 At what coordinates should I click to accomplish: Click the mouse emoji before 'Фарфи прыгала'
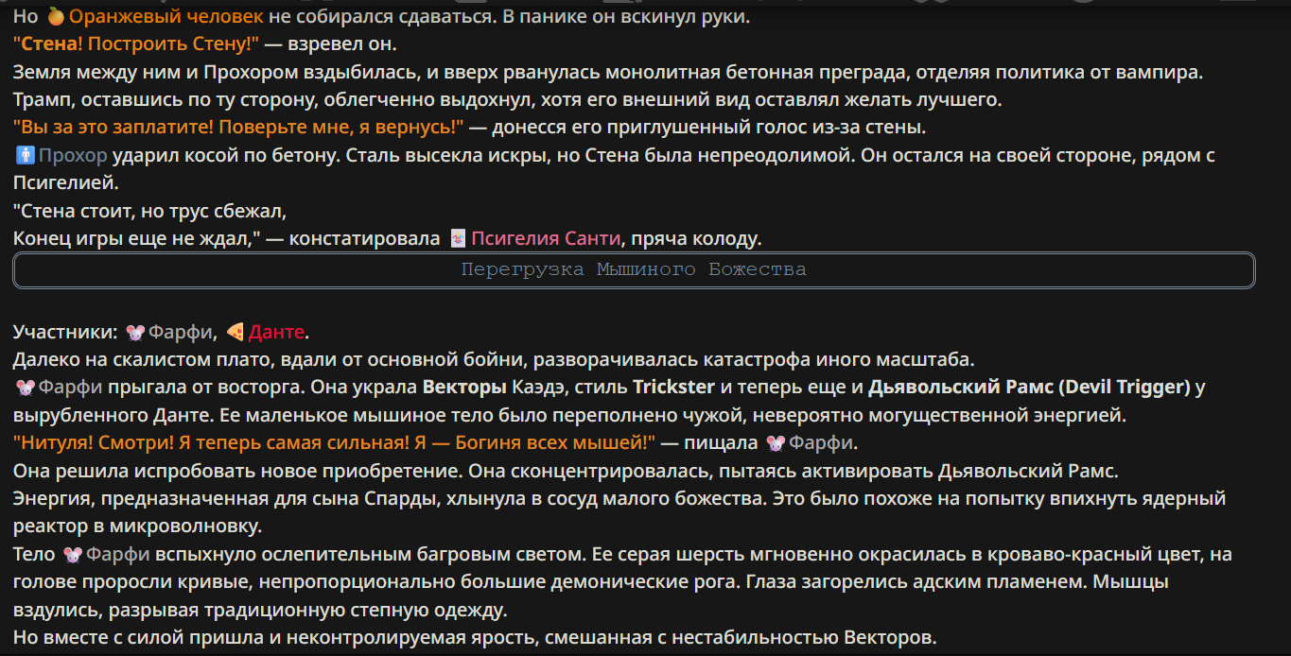click(x=25, y=387)
